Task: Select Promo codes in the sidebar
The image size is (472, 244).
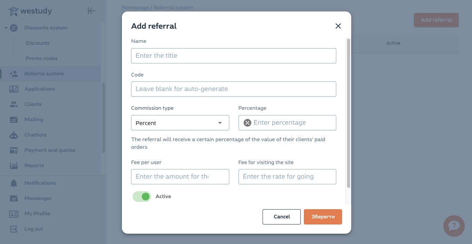Action: point(41,59)
